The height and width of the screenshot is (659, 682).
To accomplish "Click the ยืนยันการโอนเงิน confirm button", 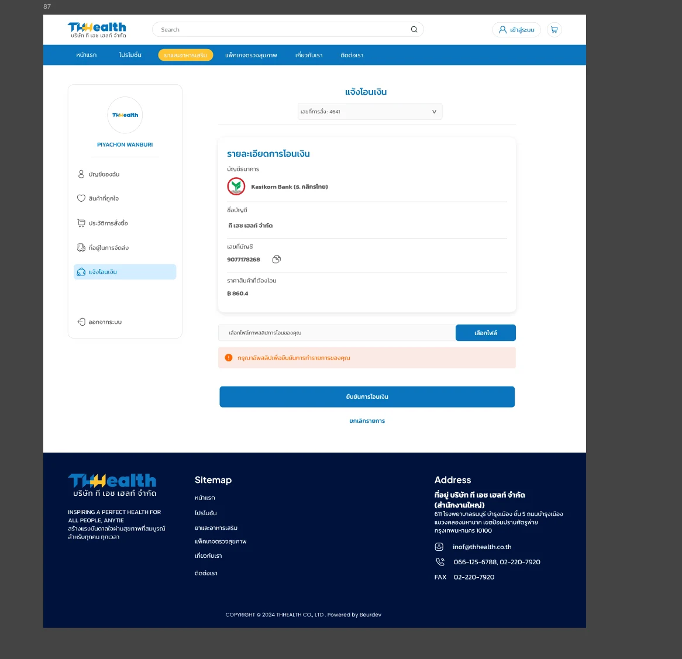I will (367, 396).
